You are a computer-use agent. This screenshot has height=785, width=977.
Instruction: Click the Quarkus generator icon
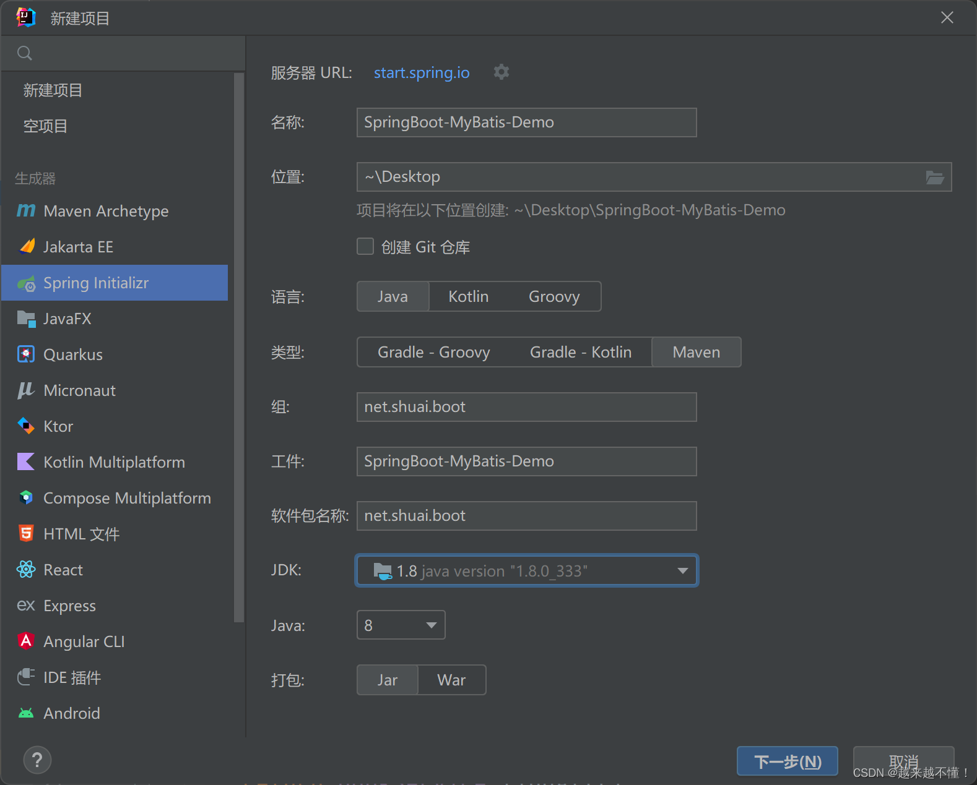click(x=26, y=354)
